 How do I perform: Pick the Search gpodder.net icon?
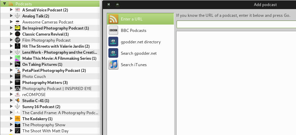[113, 53]
